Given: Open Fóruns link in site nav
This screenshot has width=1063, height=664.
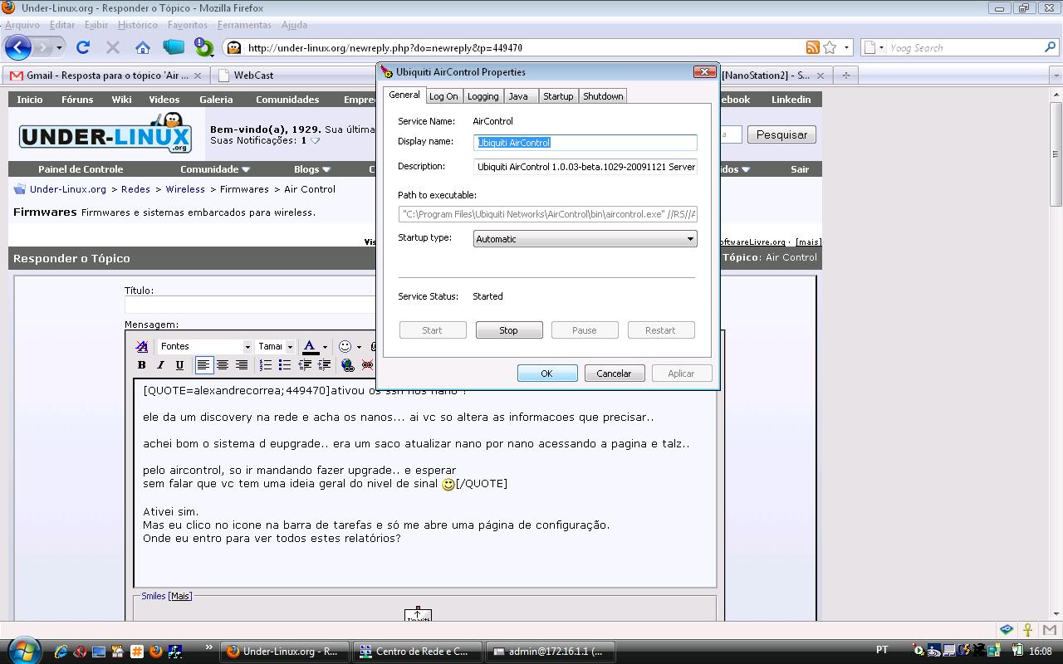Looking at the screenshot, I should click(x=77, y=100).
